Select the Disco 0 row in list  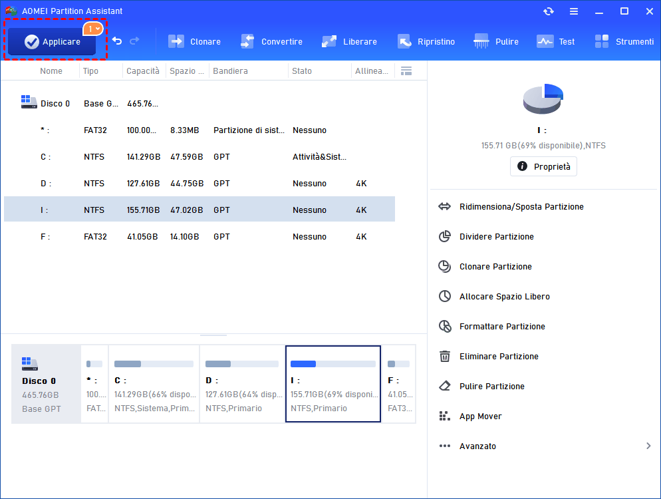pyautogui.click(x=199, y=103)
